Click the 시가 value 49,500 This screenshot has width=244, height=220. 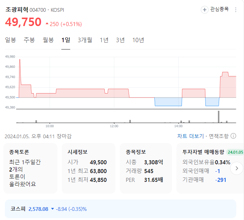tap(98, 162)
